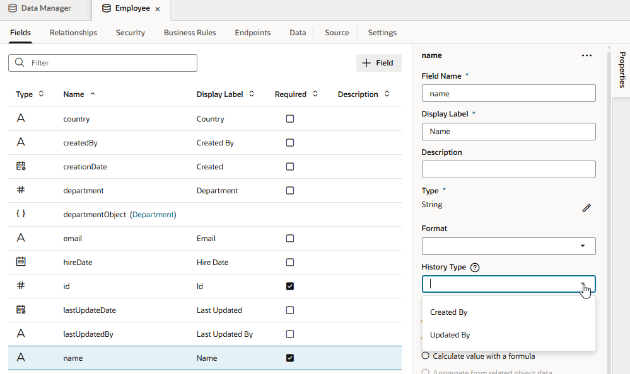The height and width of the screenshot is (374, 630).
Task: Click the sort icon on Description column
Action: pos(387,94)
